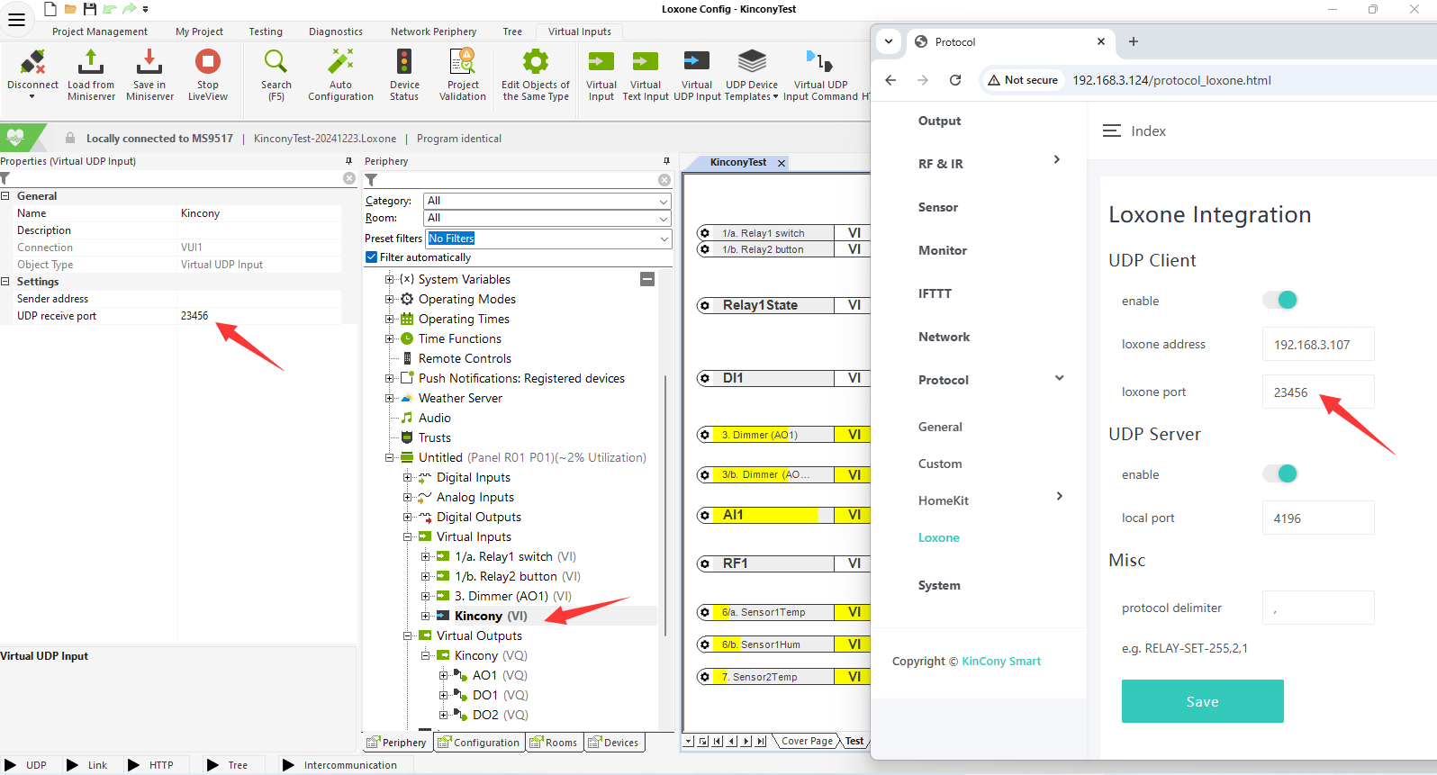This screenshot has width=1437, height=775.
Task: Open the Preset filters dropdown
Action: 547,239
